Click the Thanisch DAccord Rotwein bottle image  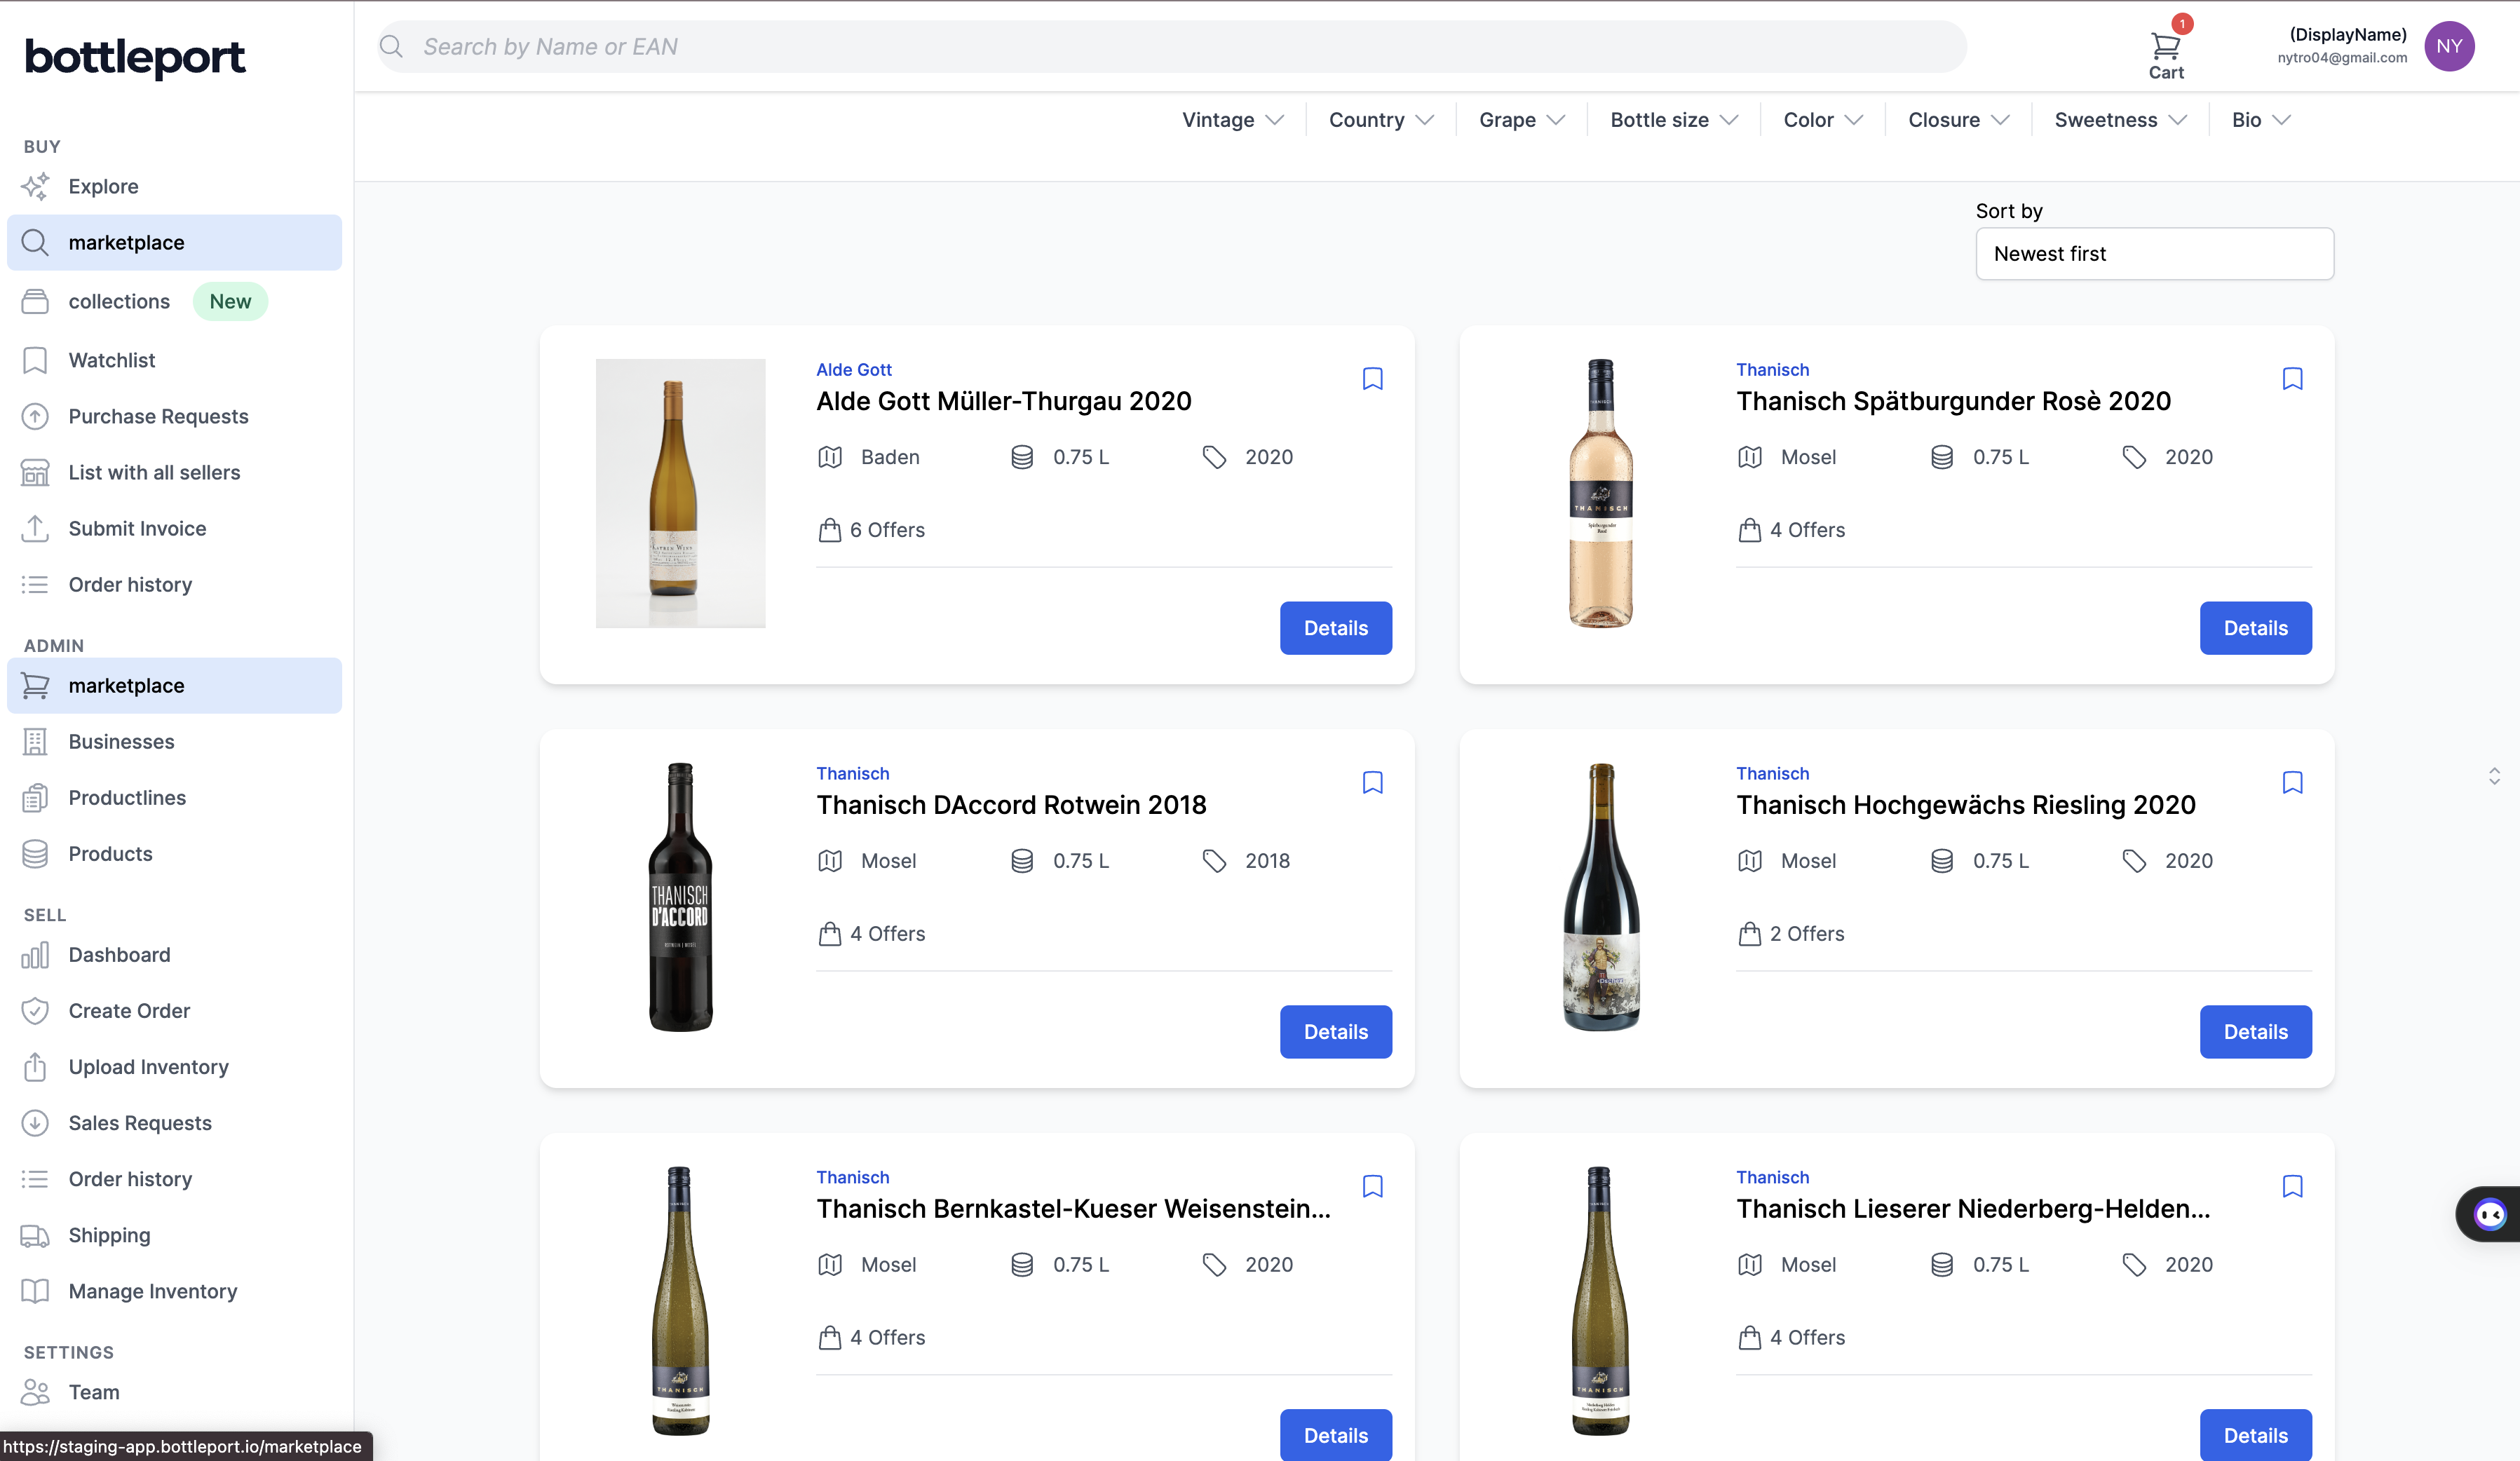coord(680,897)
